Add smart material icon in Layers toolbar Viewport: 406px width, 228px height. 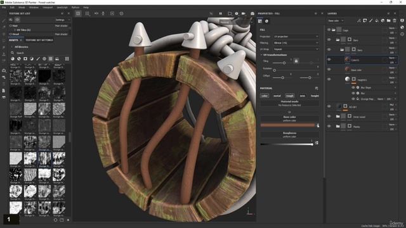[x=383, y=20]
